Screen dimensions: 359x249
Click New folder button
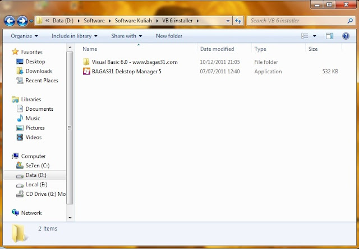click(169, 36)
